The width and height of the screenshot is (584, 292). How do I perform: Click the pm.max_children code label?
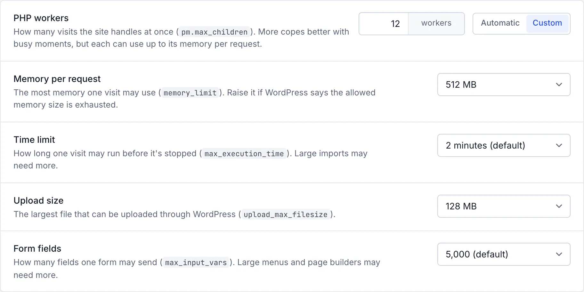214,32
